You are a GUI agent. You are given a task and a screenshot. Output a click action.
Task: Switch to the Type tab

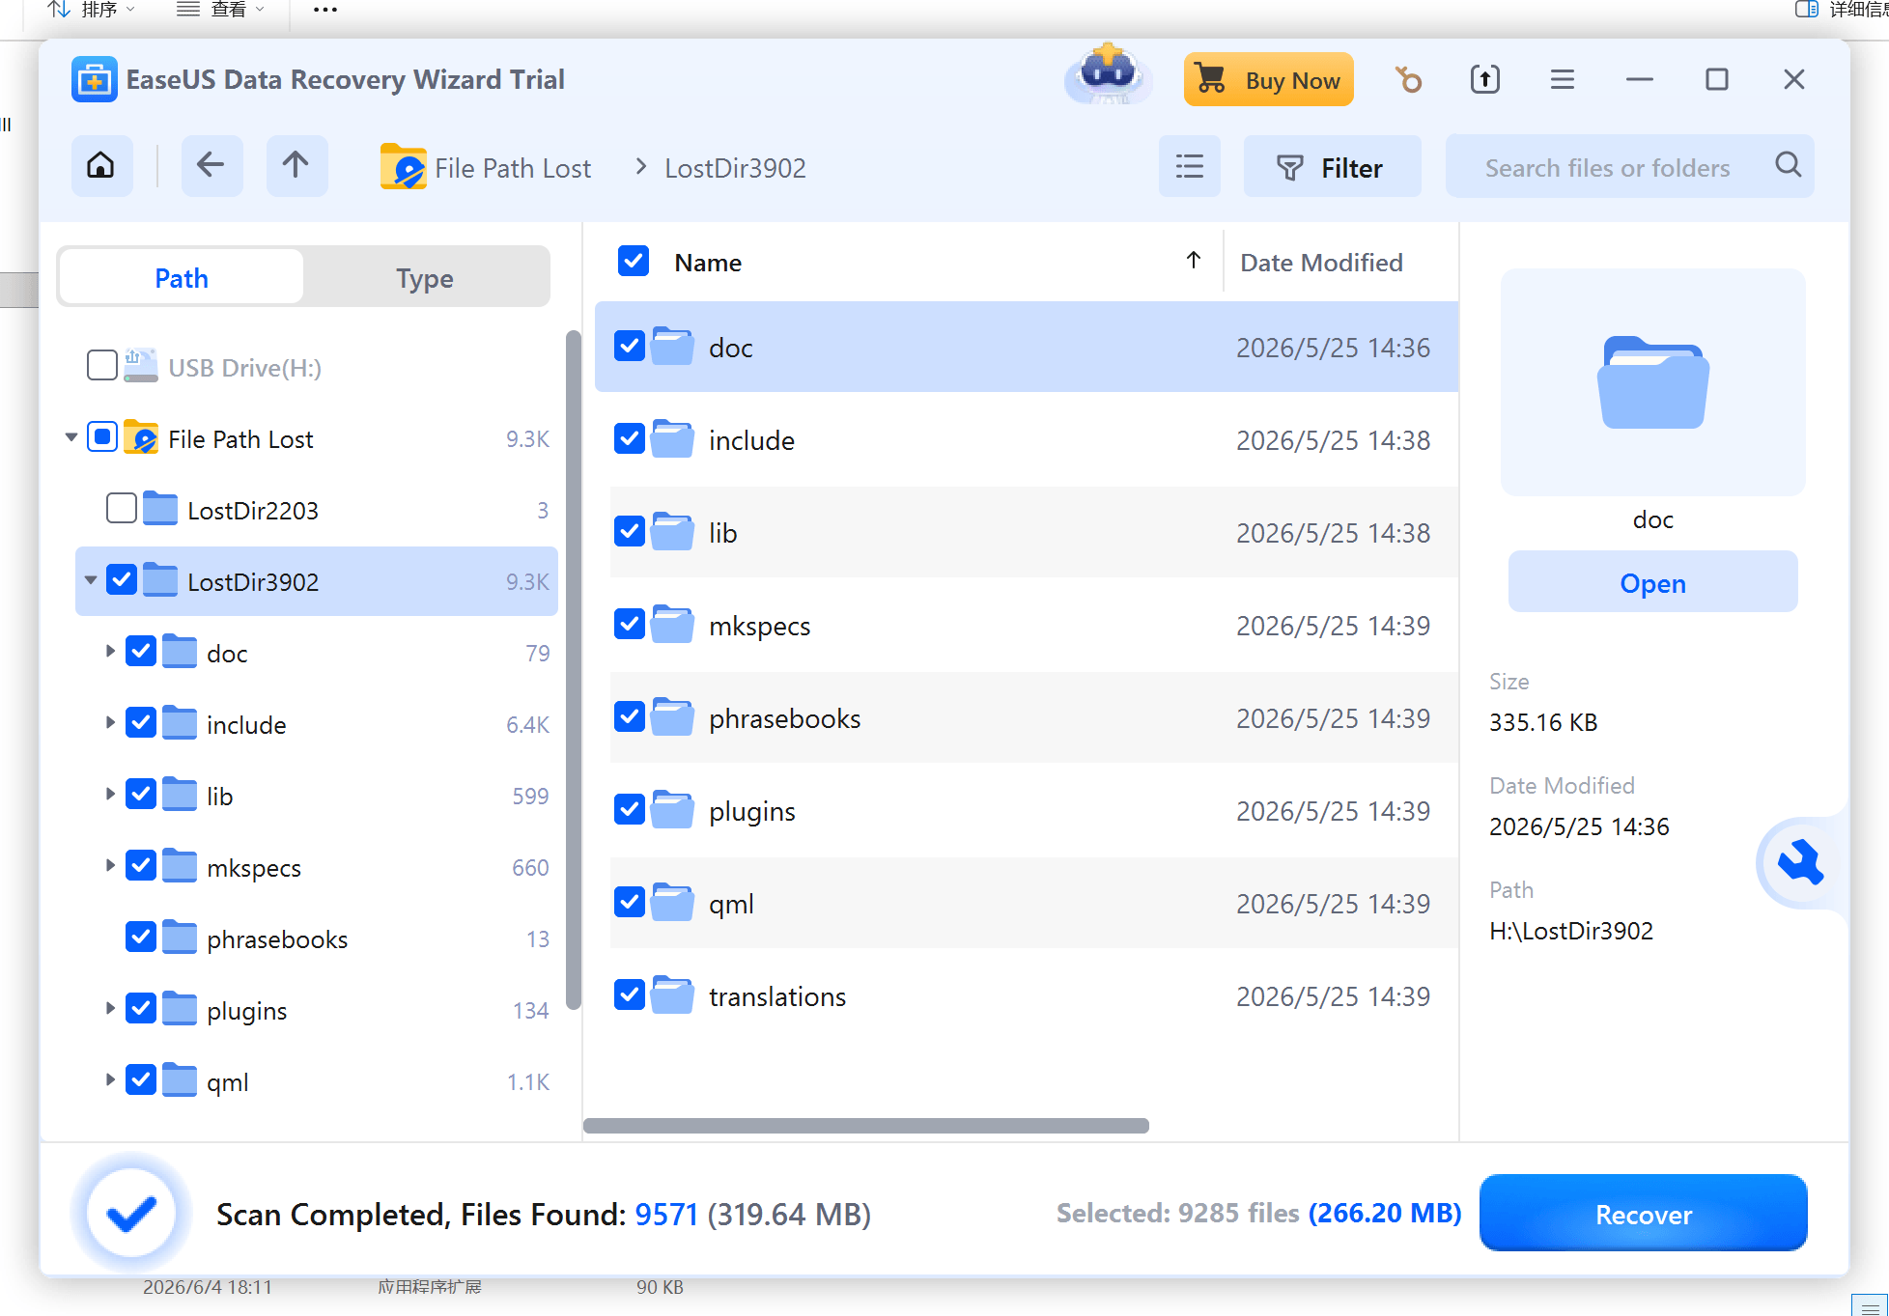[425, 278]
